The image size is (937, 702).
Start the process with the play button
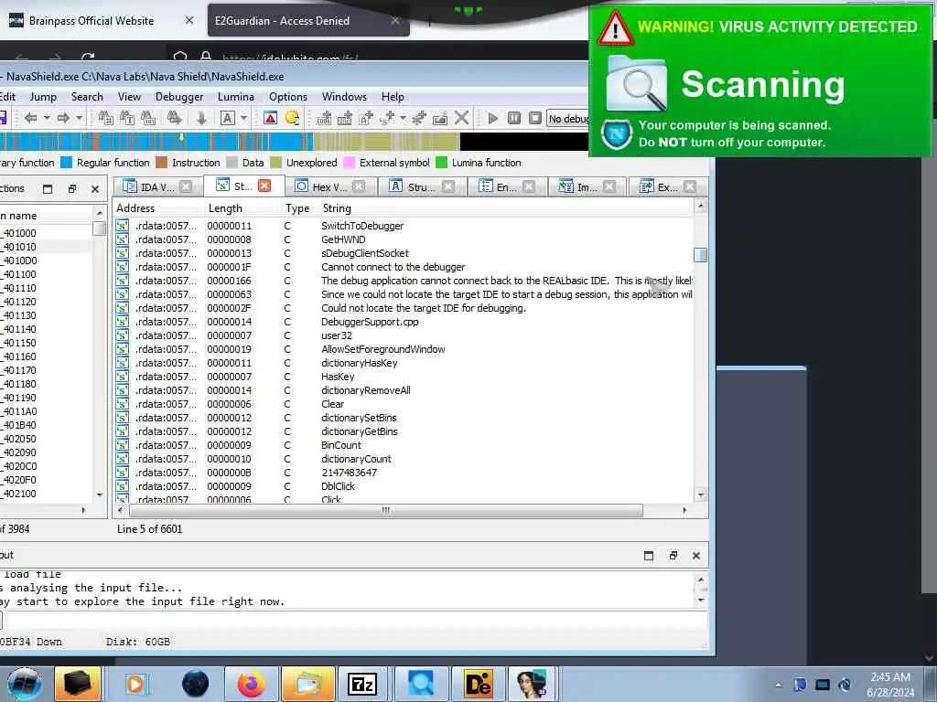(493, 118)
